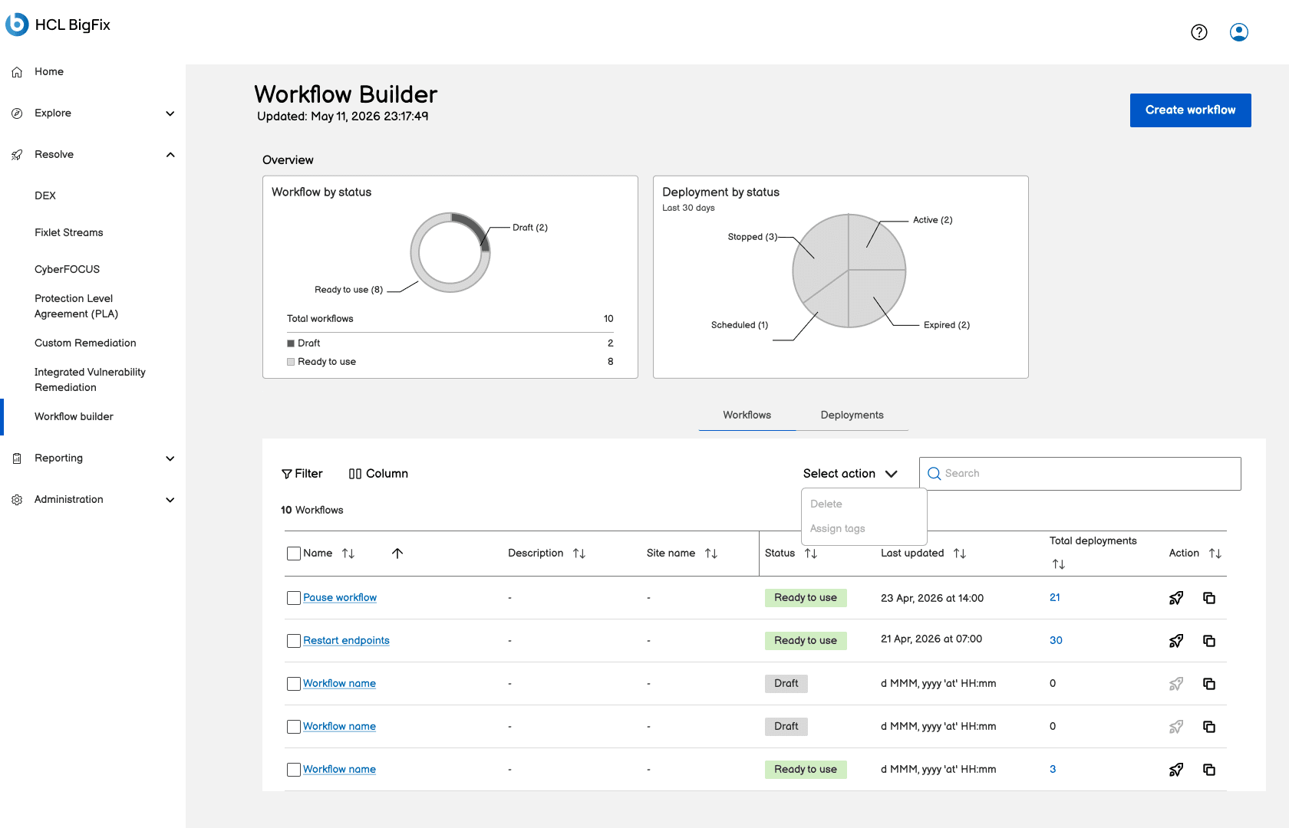The height and width of the screenshot is (828, 1289).
Task: Open the Restart endpoints link
Action: tap(346, 641)
